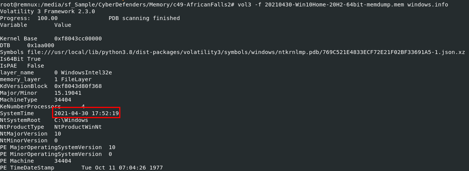Click the NtSystemRoot value C:\Windows
The height and width of the screenshot is (171, 469).
tap(71, 120)
